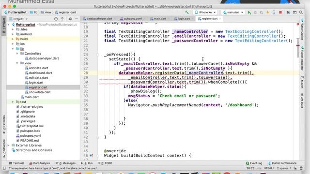Expand External Libraries node
Screen dimensions: 310x174
click(9, 145)
